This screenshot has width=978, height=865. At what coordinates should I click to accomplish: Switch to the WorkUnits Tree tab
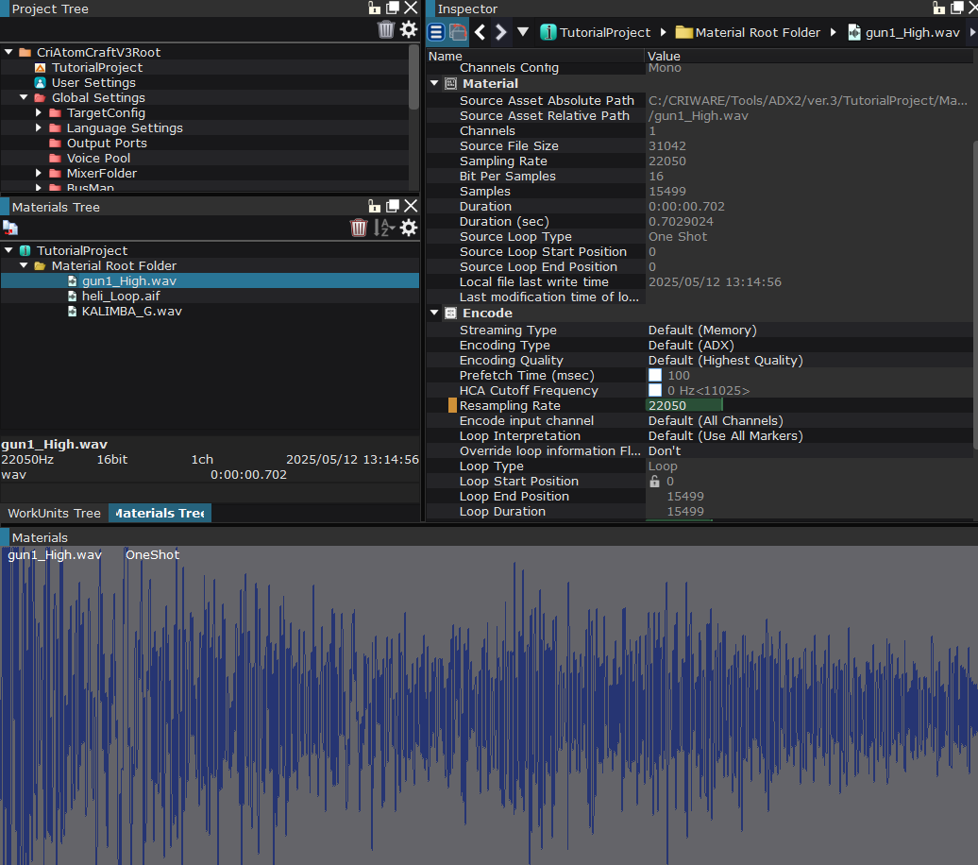pos(54,514)
